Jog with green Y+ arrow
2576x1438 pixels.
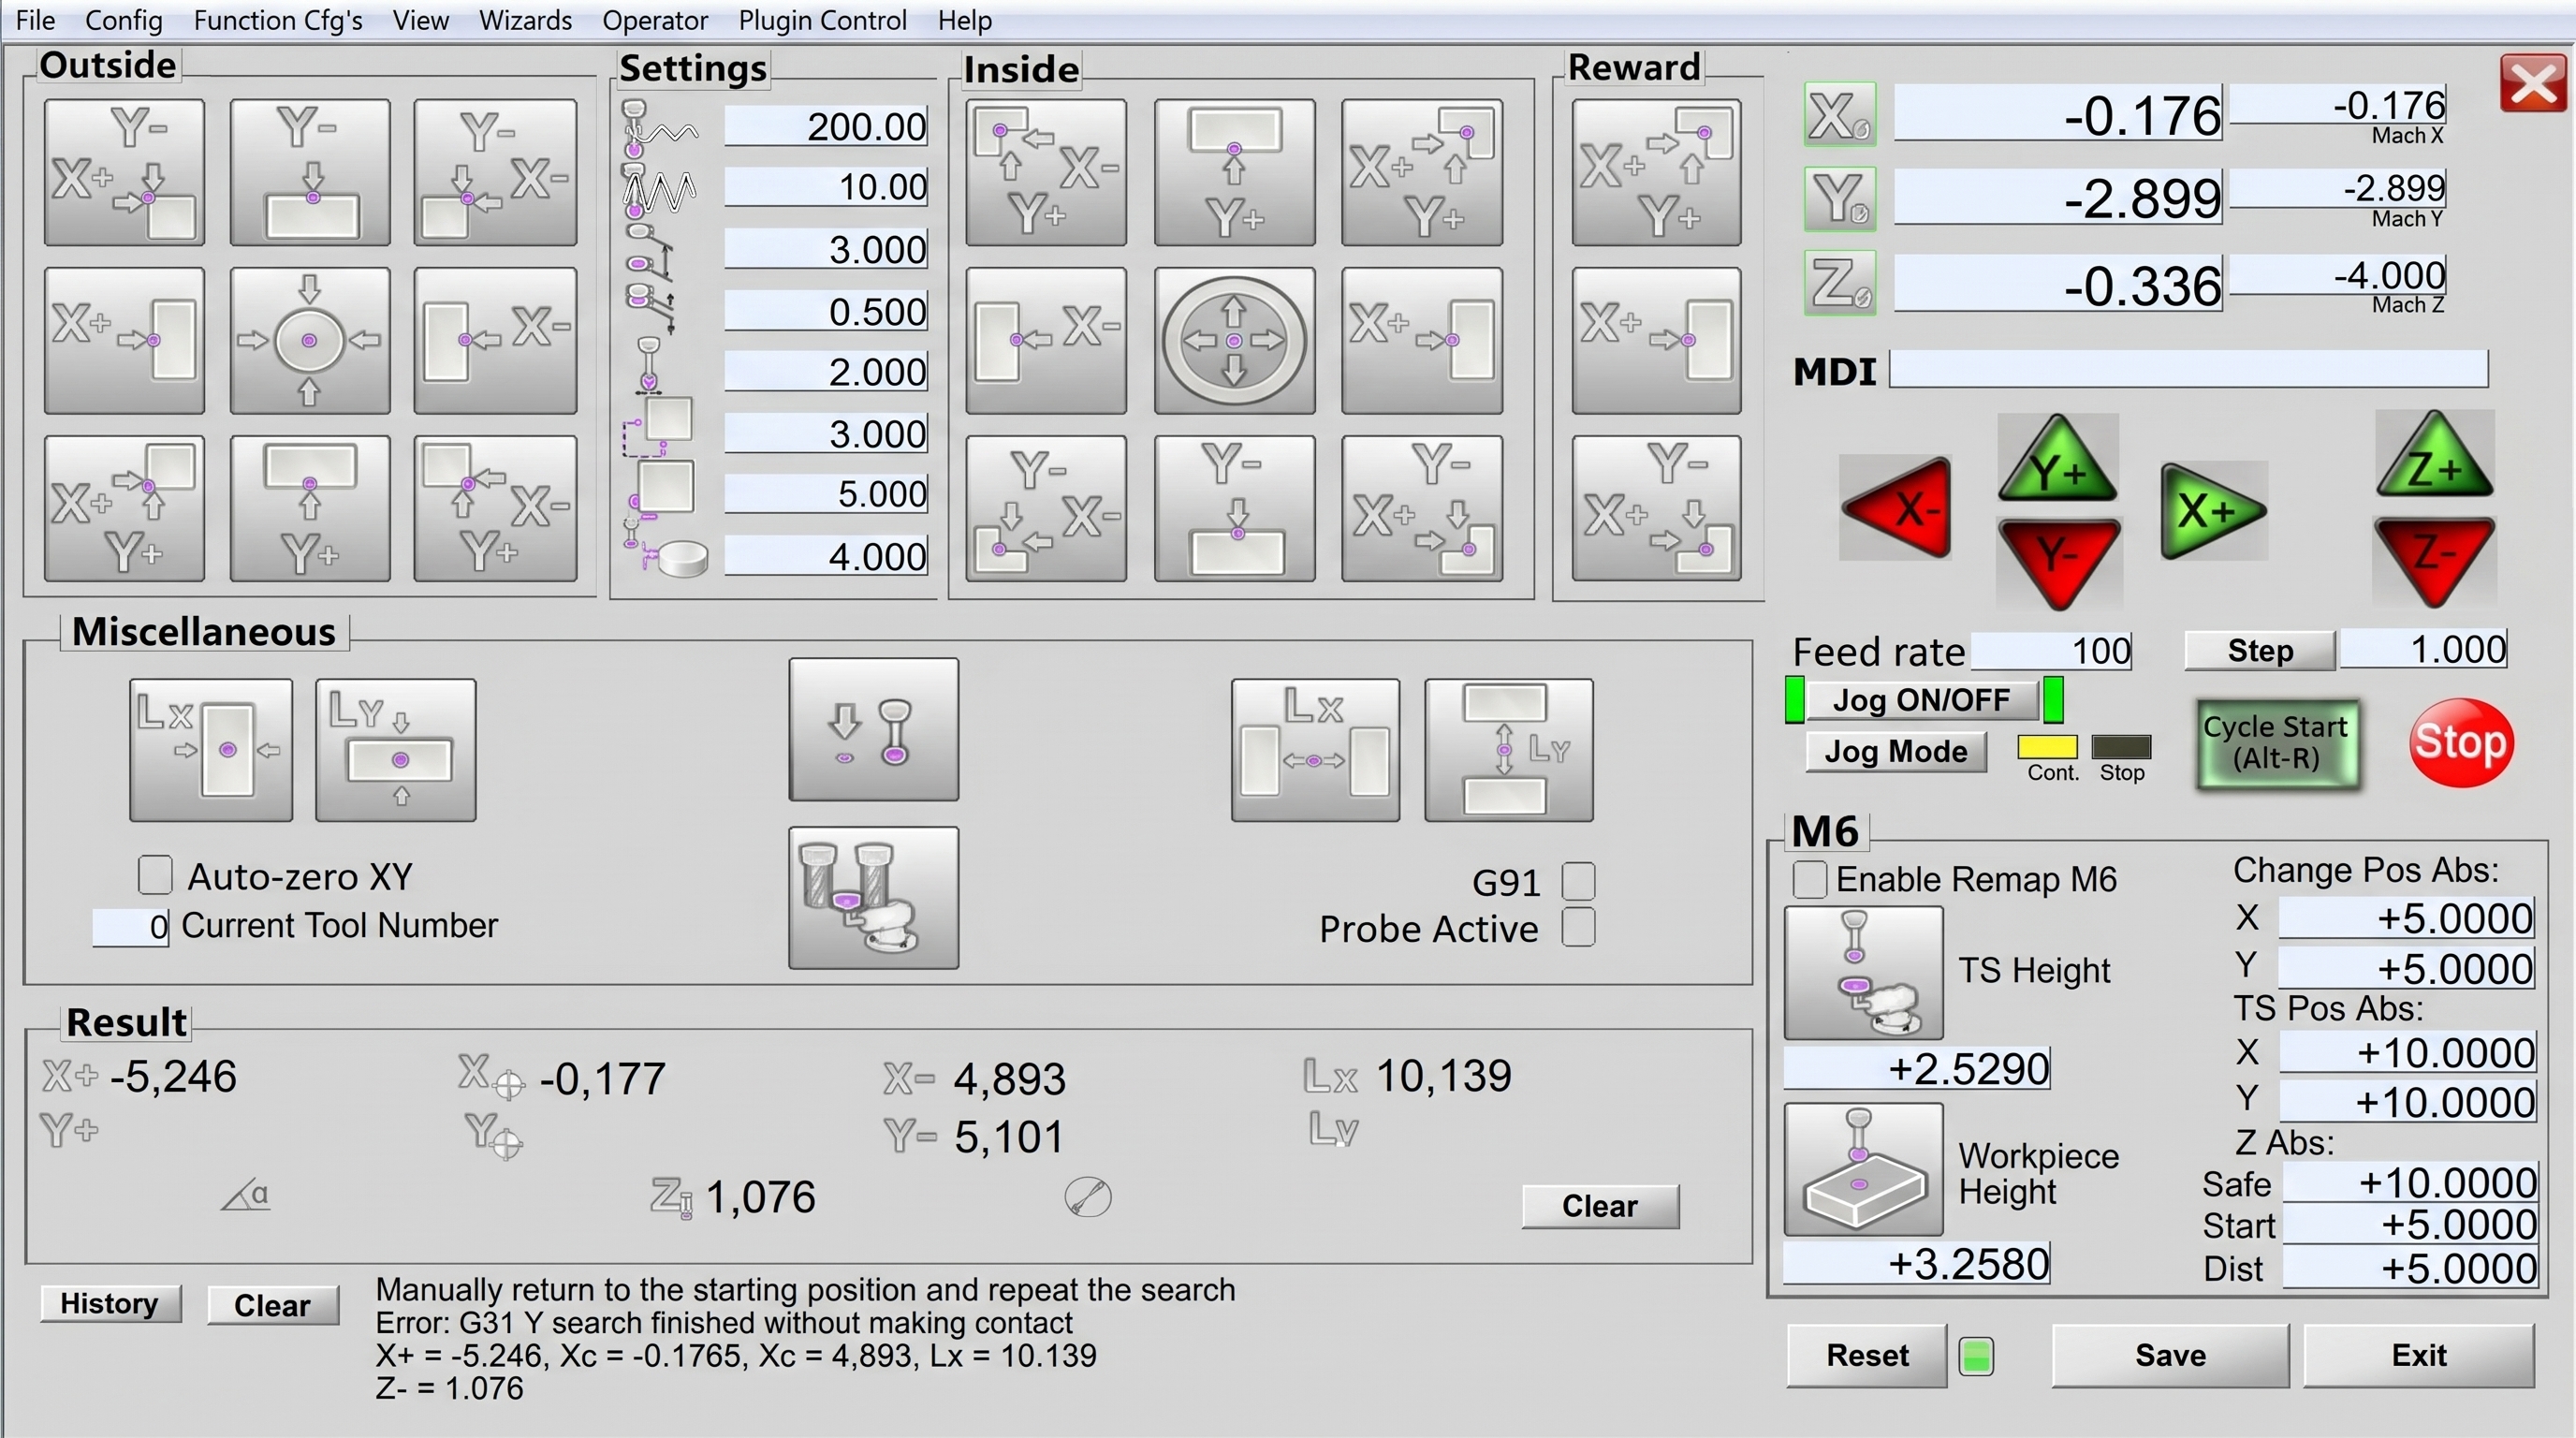2058,460
